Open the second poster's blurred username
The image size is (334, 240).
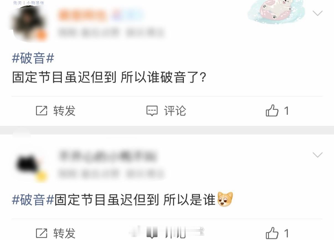tap(108, 156)
